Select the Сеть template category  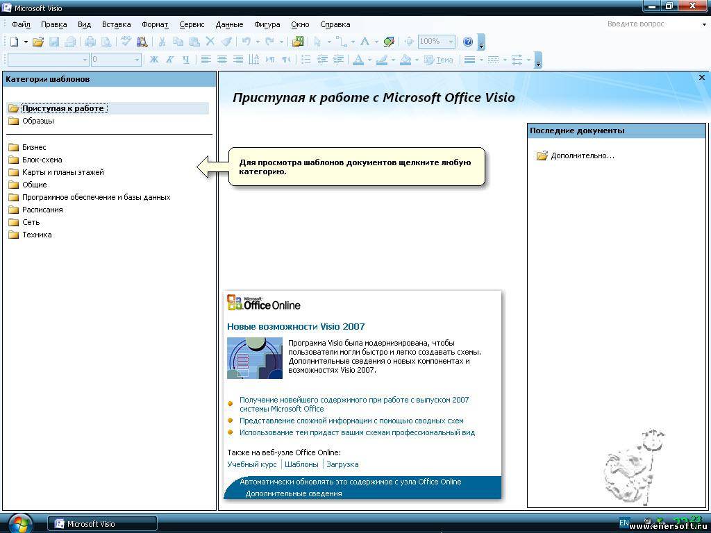point(24,222)
